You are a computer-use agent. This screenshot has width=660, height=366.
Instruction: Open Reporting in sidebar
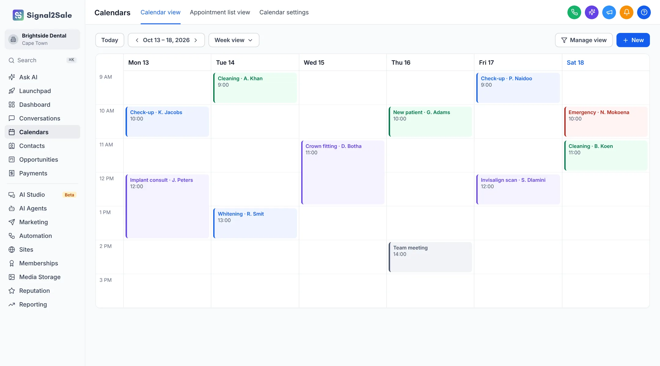pos(42,304)
